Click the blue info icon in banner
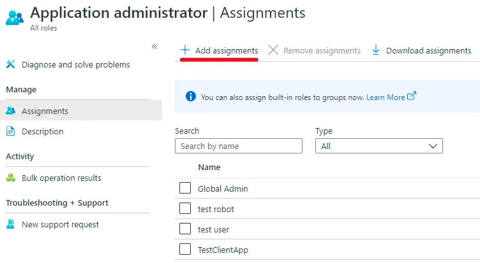This screenshot has height=263, width=480. 190,97
